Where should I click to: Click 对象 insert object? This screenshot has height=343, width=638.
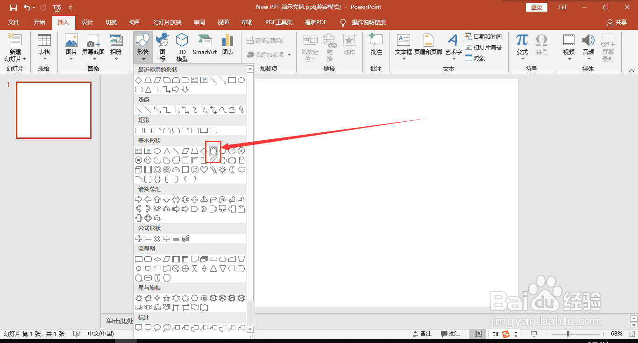[475, 58]
